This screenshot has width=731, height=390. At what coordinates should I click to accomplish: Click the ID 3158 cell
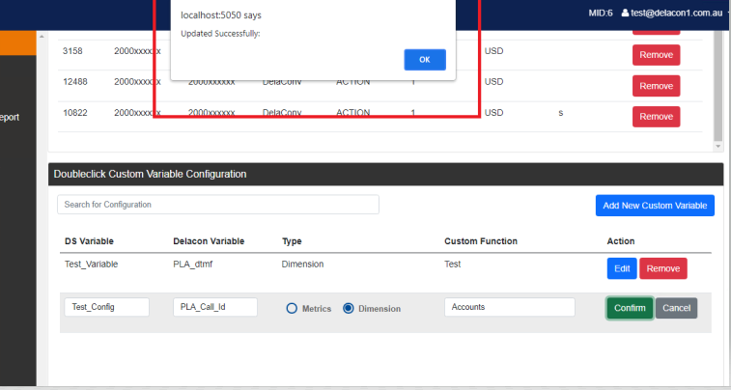tap(72, 51)
